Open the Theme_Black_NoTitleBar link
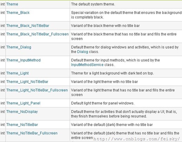 [x=28, y=26]
